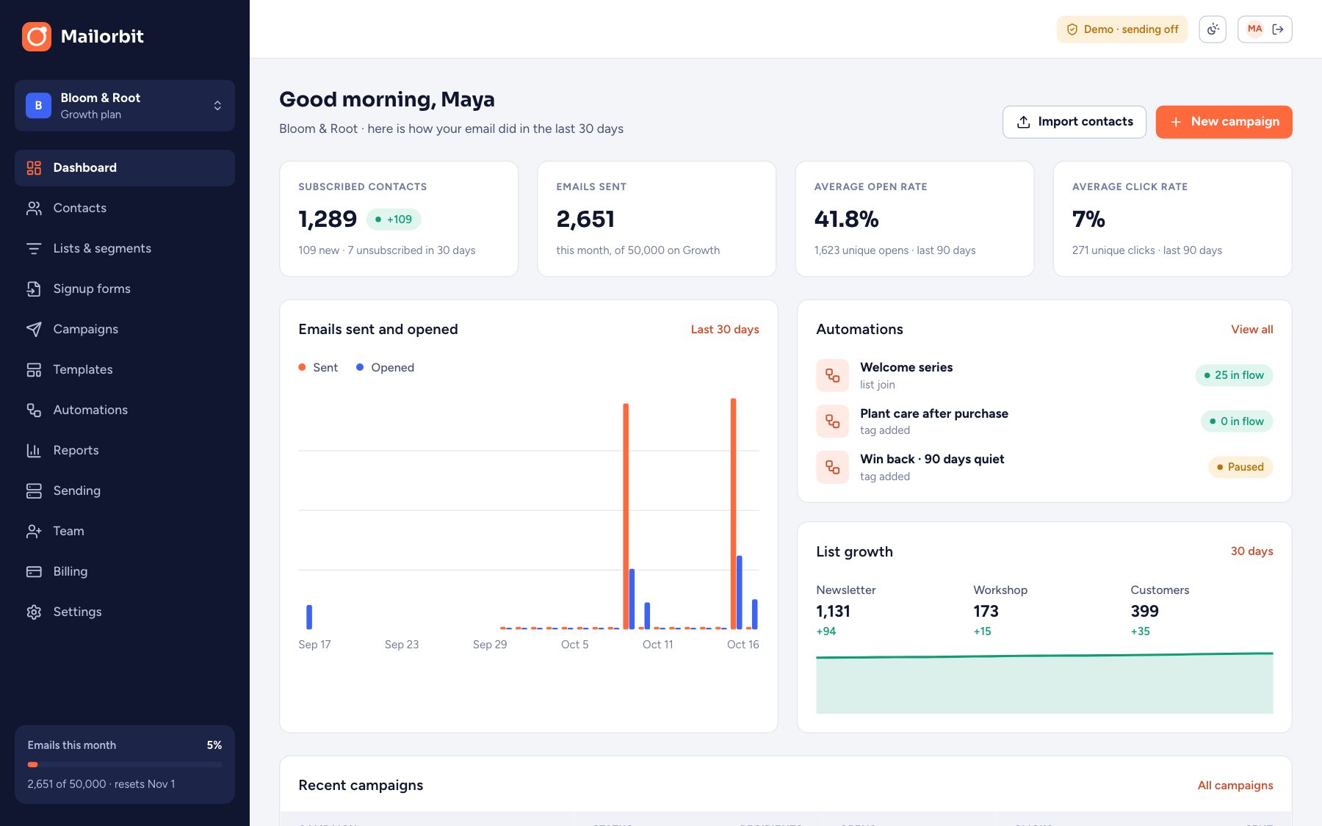Open the Last 30 days range selector
The image size is (1322, 826).
point(725,330)
